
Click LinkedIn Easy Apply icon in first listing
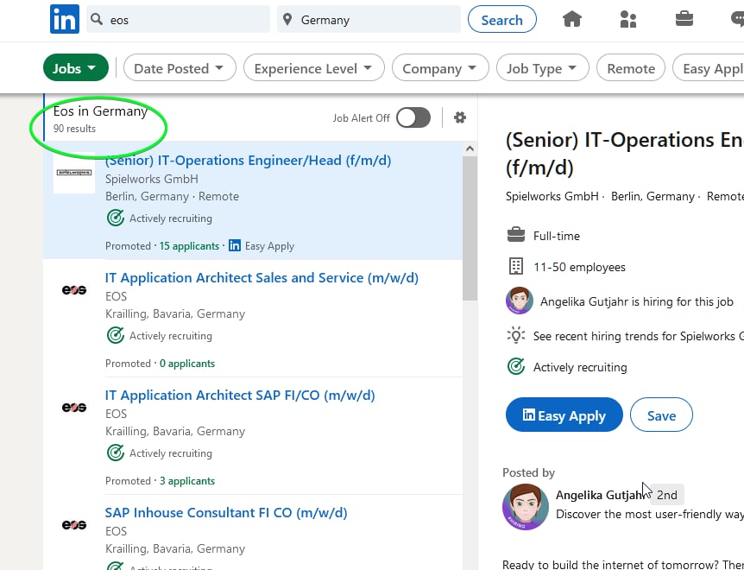coord(235,245)
